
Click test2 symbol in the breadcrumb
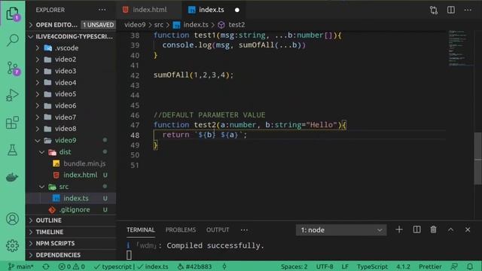click(x=231, y=25)
